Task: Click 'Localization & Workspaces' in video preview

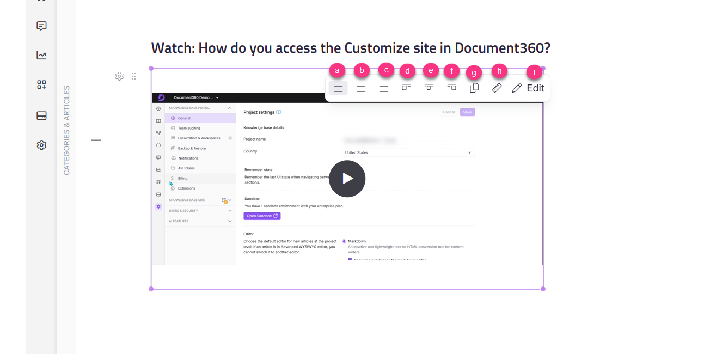Action: (x=199, y=138)
